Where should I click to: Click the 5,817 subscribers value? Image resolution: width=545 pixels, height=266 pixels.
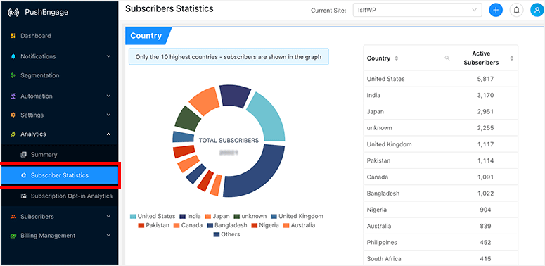point(485,79)
